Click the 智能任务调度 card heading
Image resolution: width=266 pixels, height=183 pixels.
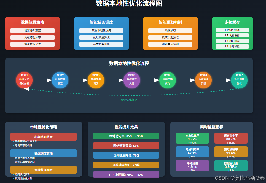tap(101, 22)
